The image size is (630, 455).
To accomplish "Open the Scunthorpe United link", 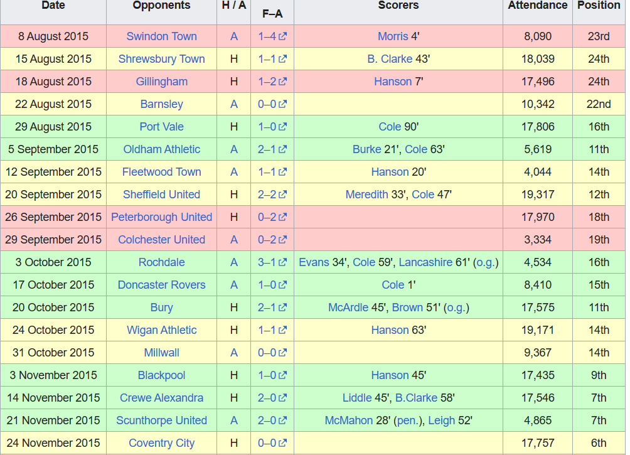I will pos(161,420).
